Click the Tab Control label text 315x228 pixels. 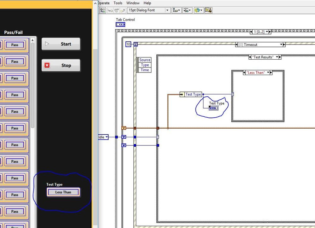(x=125, y=20)
